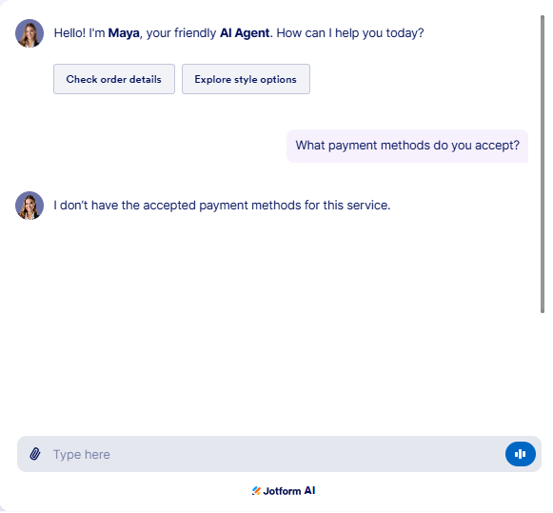Viewport: 553px width, 513px height.
Task: Click the paperclip attachment icon
Action: pos(34,454)
